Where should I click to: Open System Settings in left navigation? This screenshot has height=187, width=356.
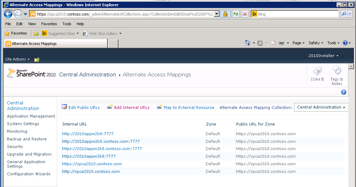pyautogui.click(x=23, y=124)
